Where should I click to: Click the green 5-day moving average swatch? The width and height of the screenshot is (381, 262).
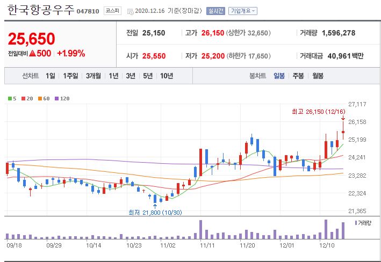10,99
